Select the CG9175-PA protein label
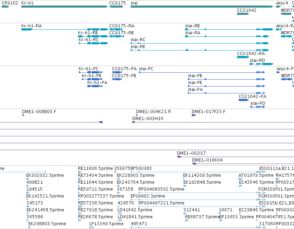This screenshot has width=294, height=229. coord(124,69)
